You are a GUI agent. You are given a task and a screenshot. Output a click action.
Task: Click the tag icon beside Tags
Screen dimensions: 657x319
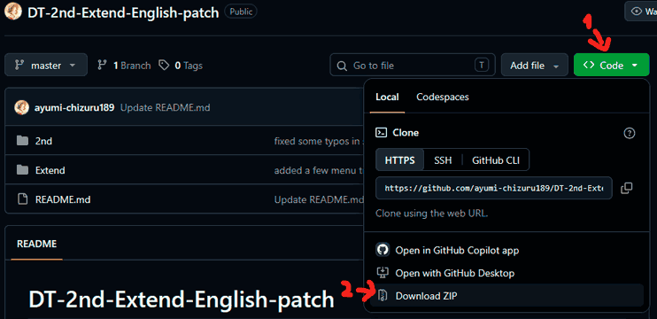pyautogui.click(x=164, y=65)
